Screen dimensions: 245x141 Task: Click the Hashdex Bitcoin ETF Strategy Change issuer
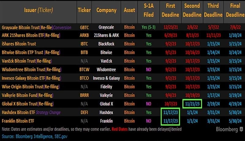coord(31,112)
